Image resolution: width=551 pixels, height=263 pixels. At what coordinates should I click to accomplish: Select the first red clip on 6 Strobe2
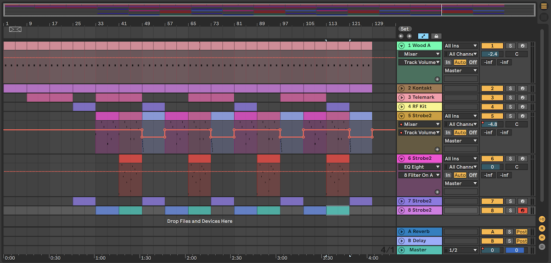tap(130, 158)
